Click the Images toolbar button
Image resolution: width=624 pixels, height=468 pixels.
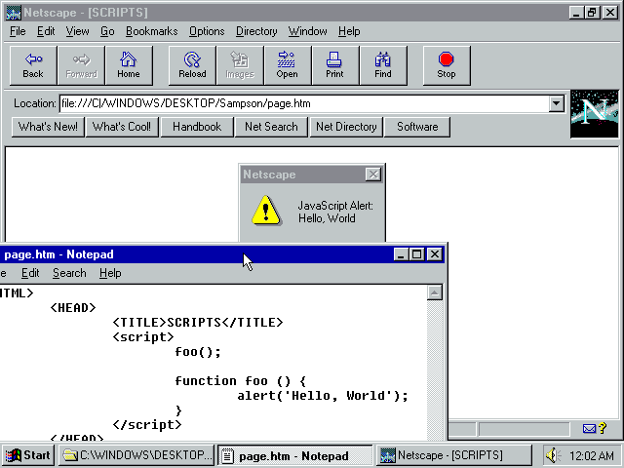click(x=240, y=65)
